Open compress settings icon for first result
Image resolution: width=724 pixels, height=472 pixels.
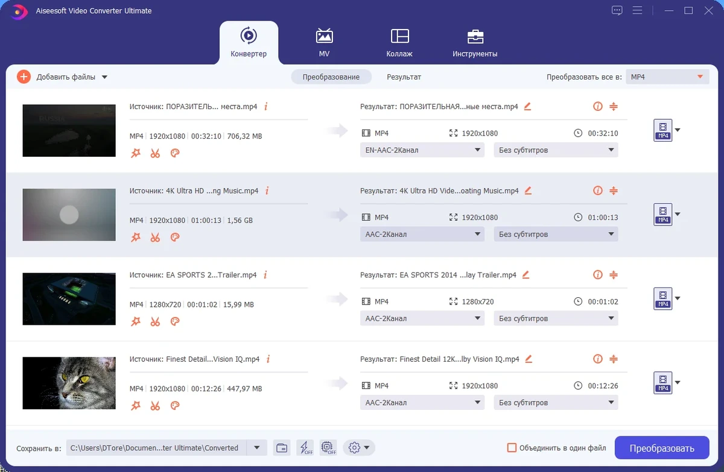tap(614, 107)
